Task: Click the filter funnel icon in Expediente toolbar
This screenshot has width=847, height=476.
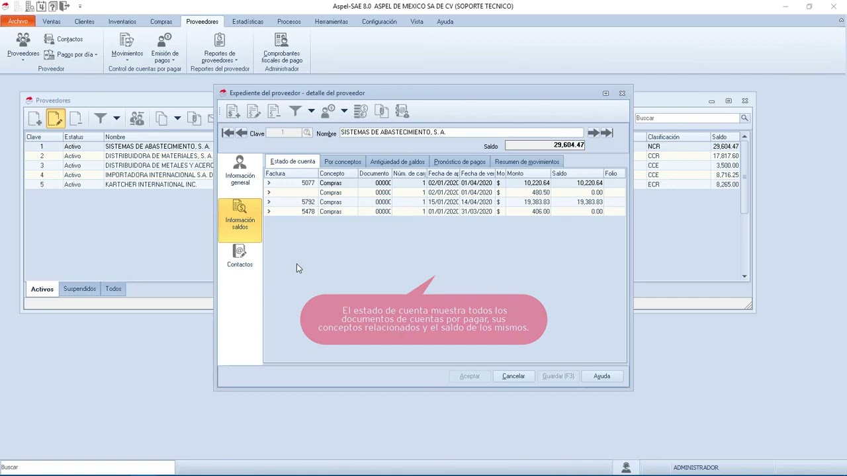Action: pos(295,111)
